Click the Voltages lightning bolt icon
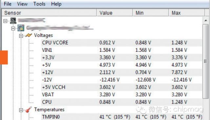This screenshot has width=210, height=120. coord(29,36)
